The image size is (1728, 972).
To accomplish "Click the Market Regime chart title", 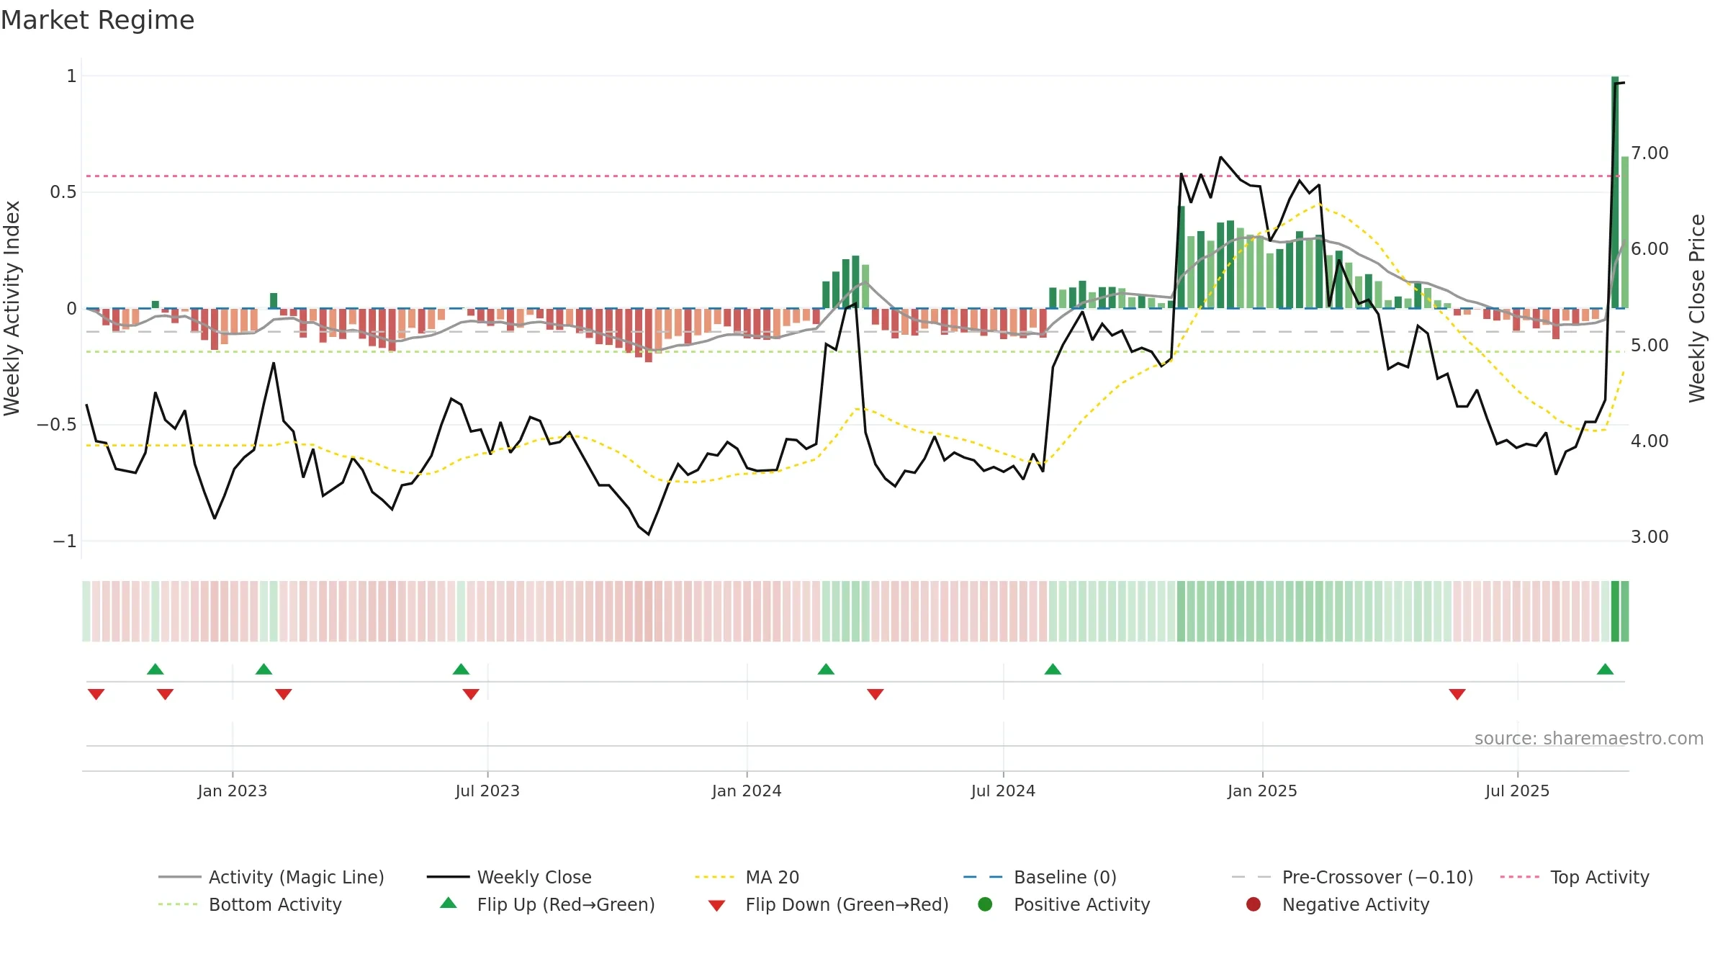I will pyautogui.click(x=97, y=20).
